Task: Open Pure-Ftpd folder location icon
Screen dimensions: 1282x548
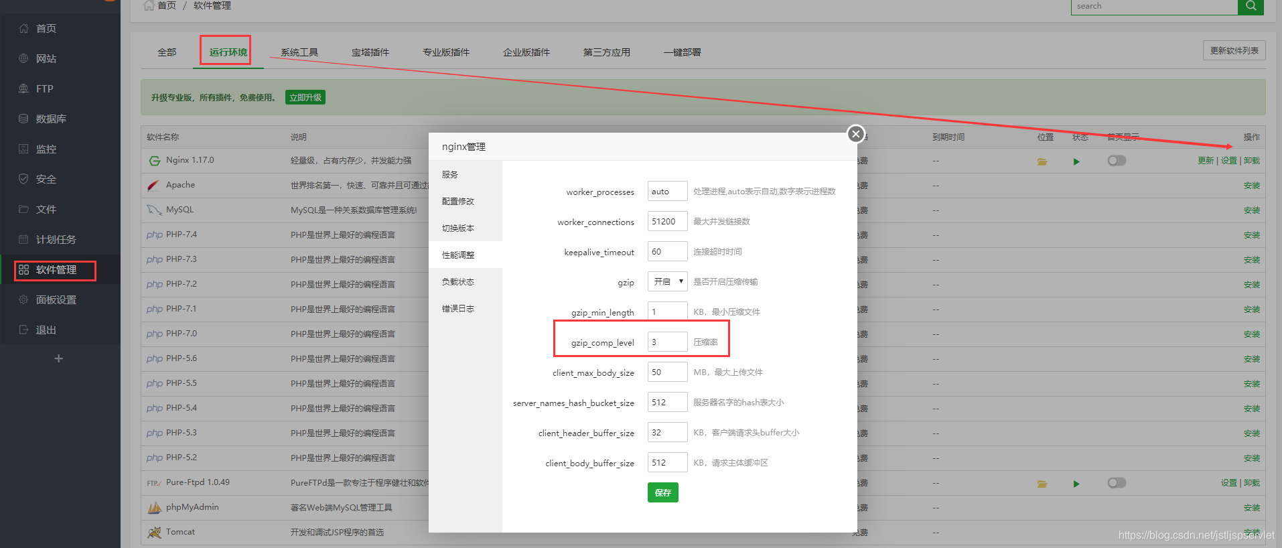Action: [1042, 484]
